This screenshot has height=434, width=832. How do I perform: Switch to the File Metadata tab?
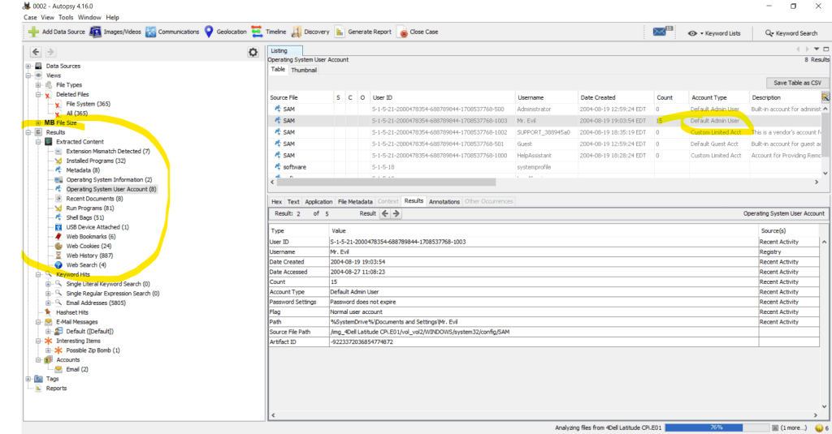[354, 201]
